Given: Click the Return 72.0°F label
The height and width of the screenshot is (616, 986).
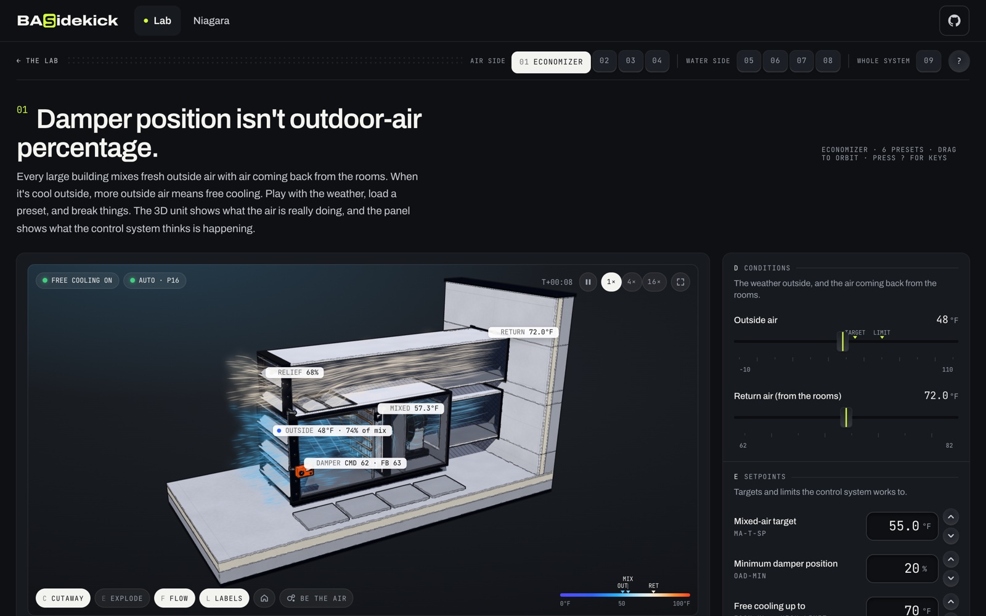Looking at the screenshot, I should pos(523,332).
